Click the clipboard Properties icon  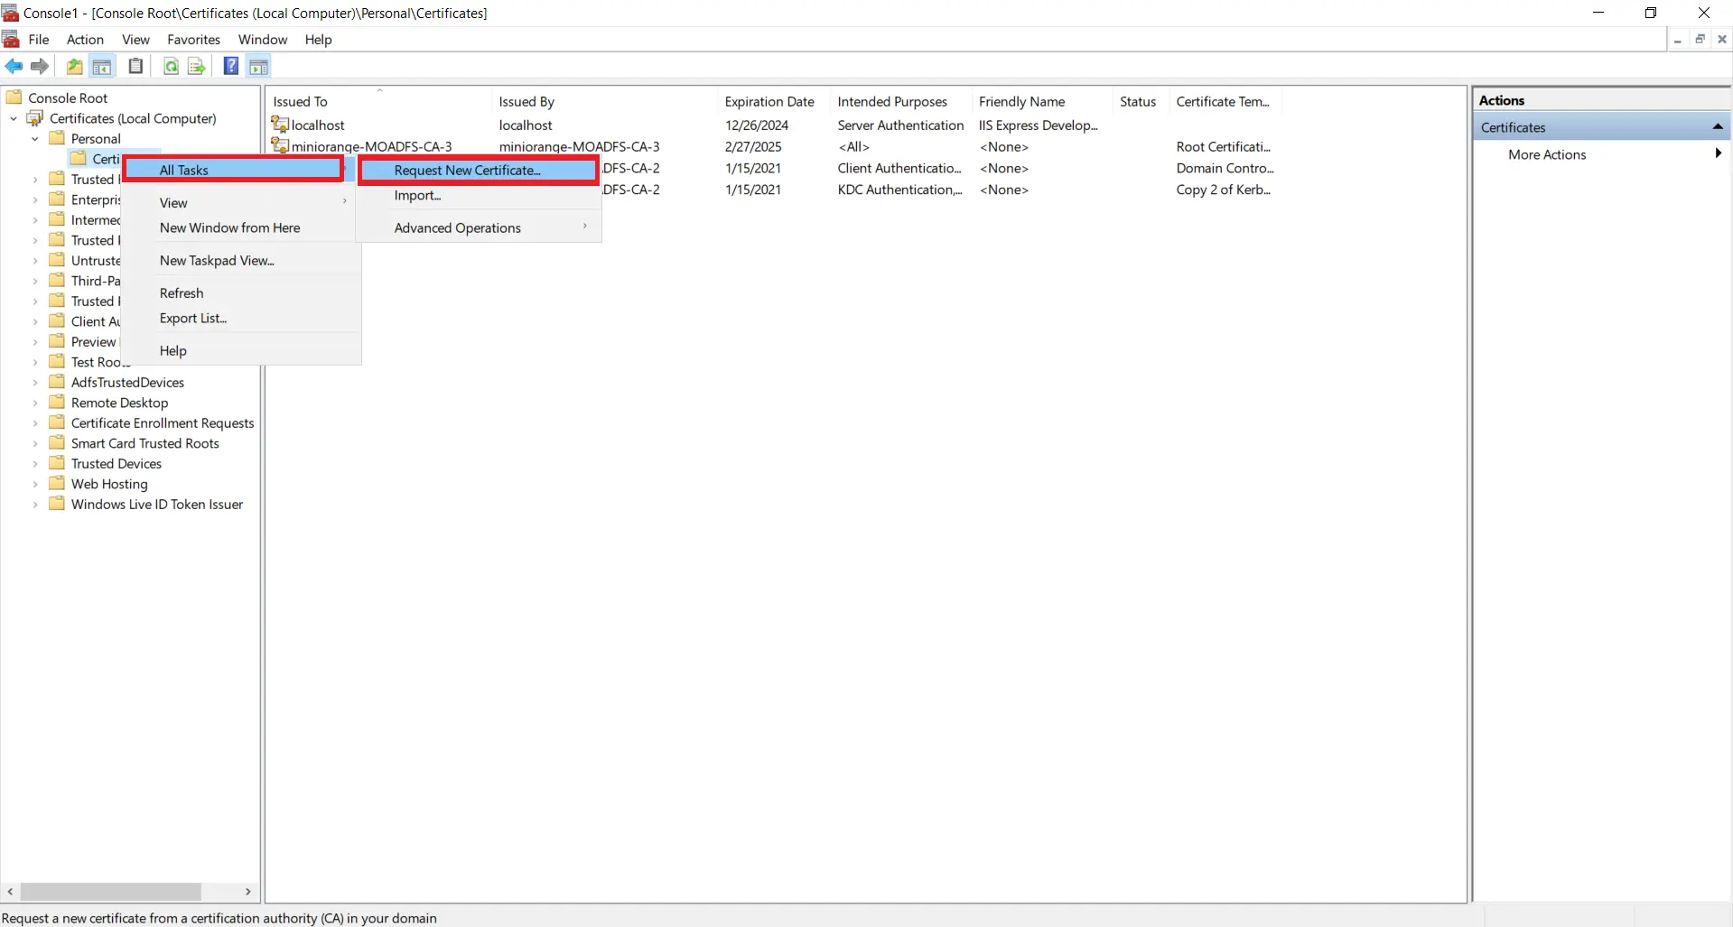click(x=135, y=66)
